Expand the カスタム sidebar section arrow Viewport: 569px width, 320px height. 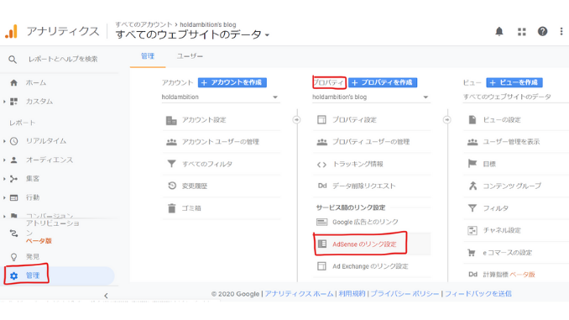pyautogui.click(x=4, y=102)
